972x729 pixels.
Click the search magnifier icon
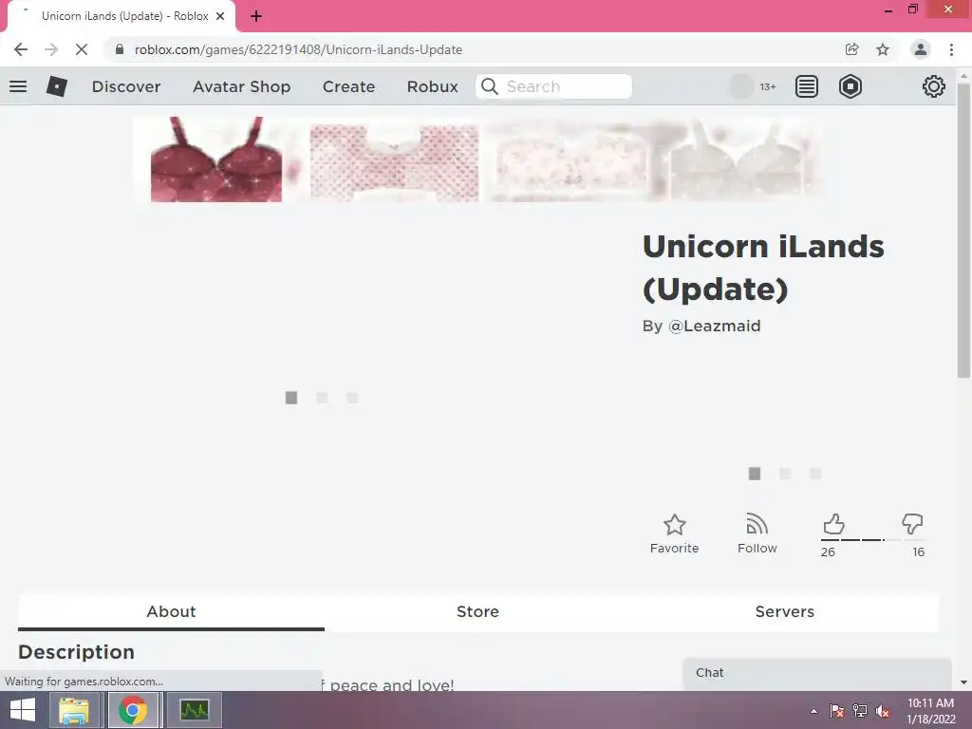point(490,86)
